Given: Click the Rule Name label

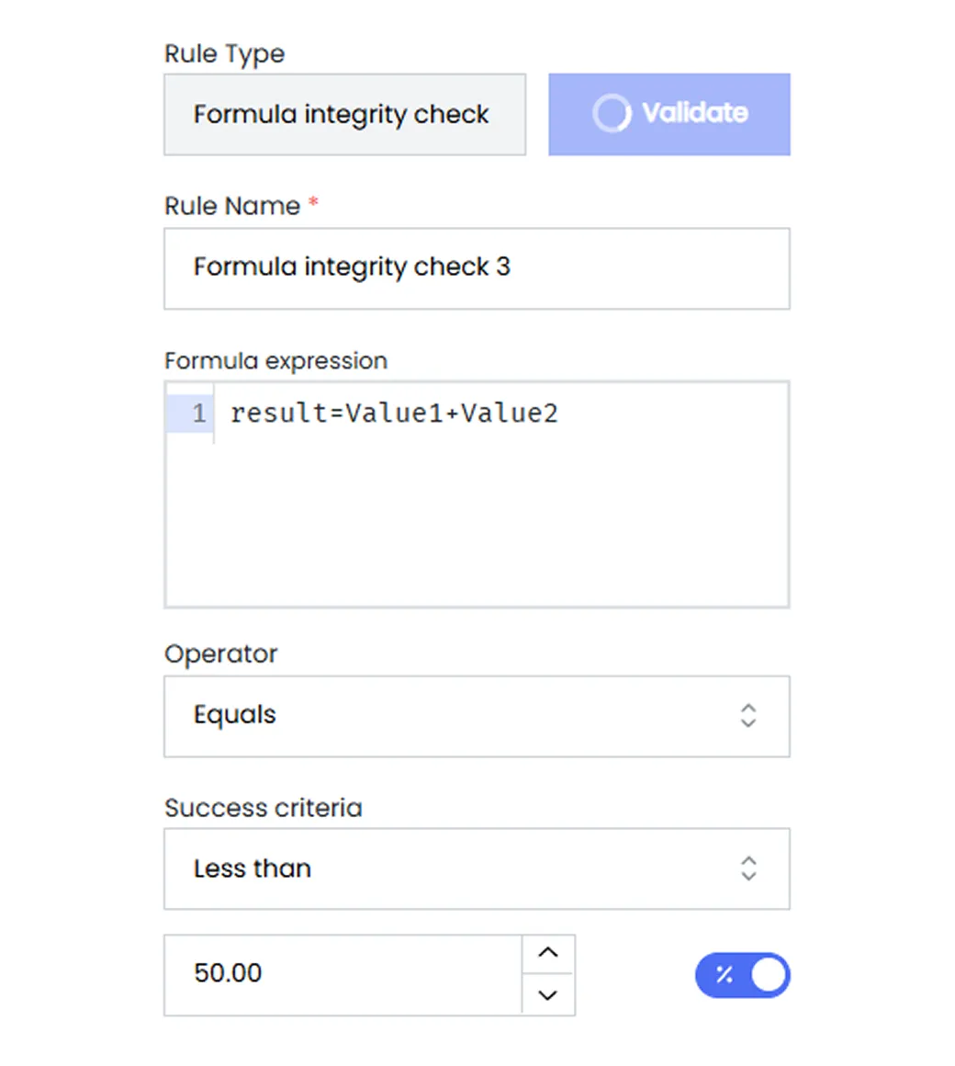Looking at the screenshot, I should (x=232, y=206).
